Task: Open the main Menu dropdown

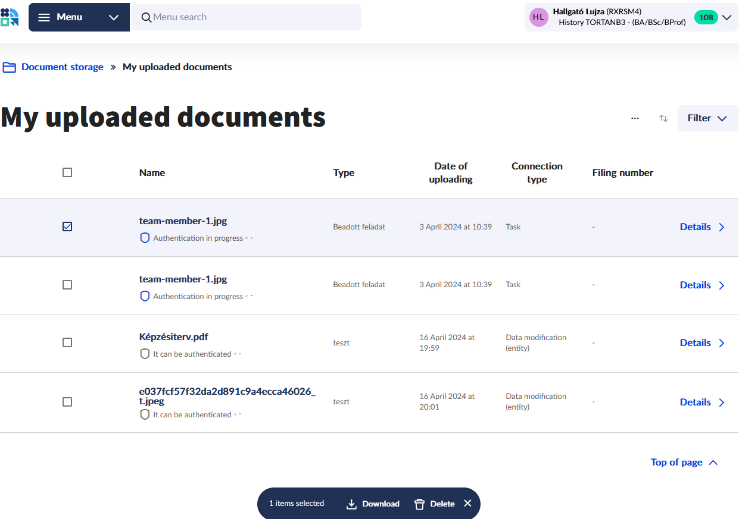Action: click(x=79, y=17)
